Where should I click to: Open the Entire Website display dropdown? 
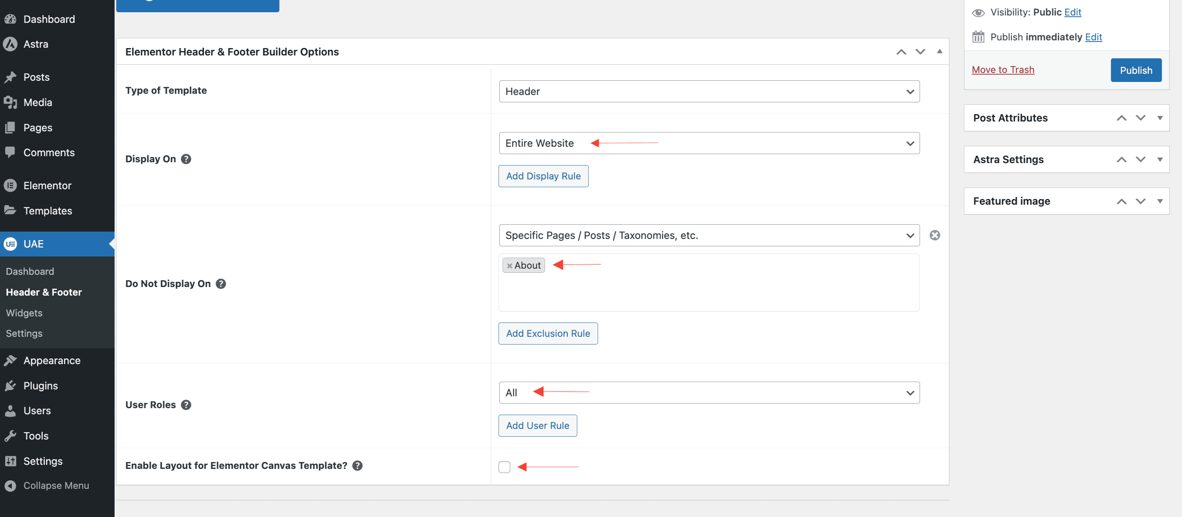click(x=709, y=143)
